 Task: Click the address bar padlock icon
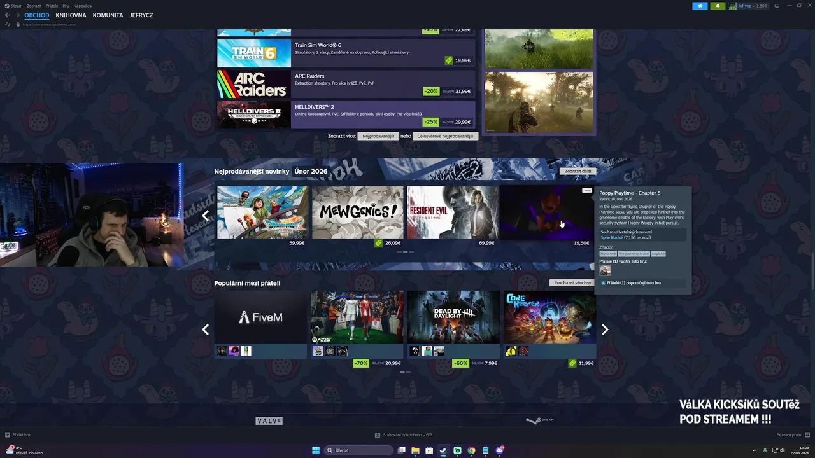18,24
